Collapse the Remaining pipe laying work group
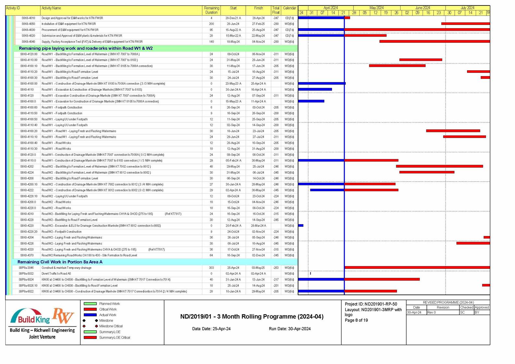 pos(86,48)
